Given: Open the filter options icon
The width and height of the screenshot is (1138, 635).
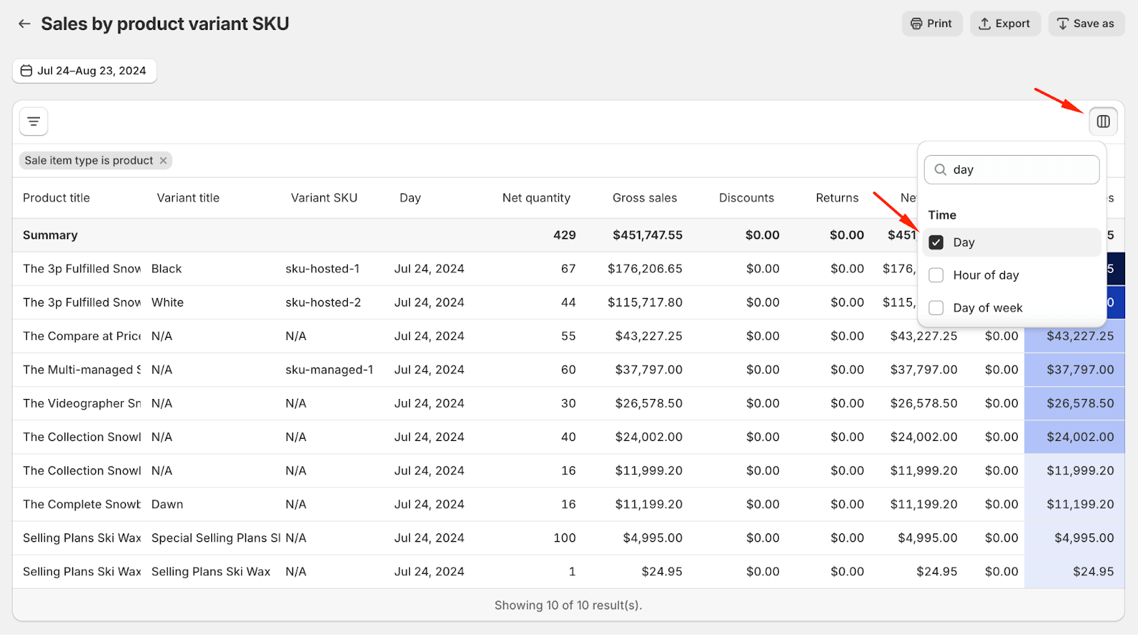Looking at the screenshot, I should [33, 122].
